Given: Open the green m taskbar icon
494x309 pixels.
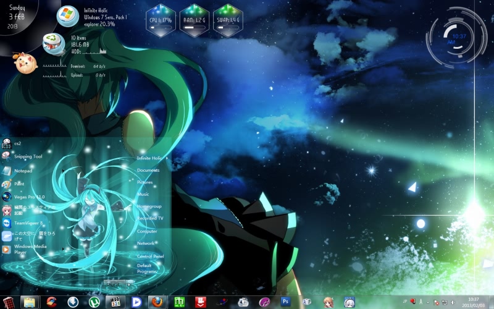Looking at the screenshot, I should click(179, 302).
